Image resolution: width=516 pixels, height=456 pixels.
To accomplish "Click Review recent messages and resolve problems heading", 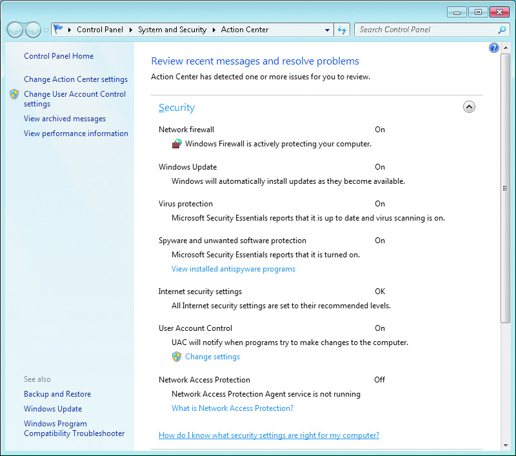I will (255, 61).
